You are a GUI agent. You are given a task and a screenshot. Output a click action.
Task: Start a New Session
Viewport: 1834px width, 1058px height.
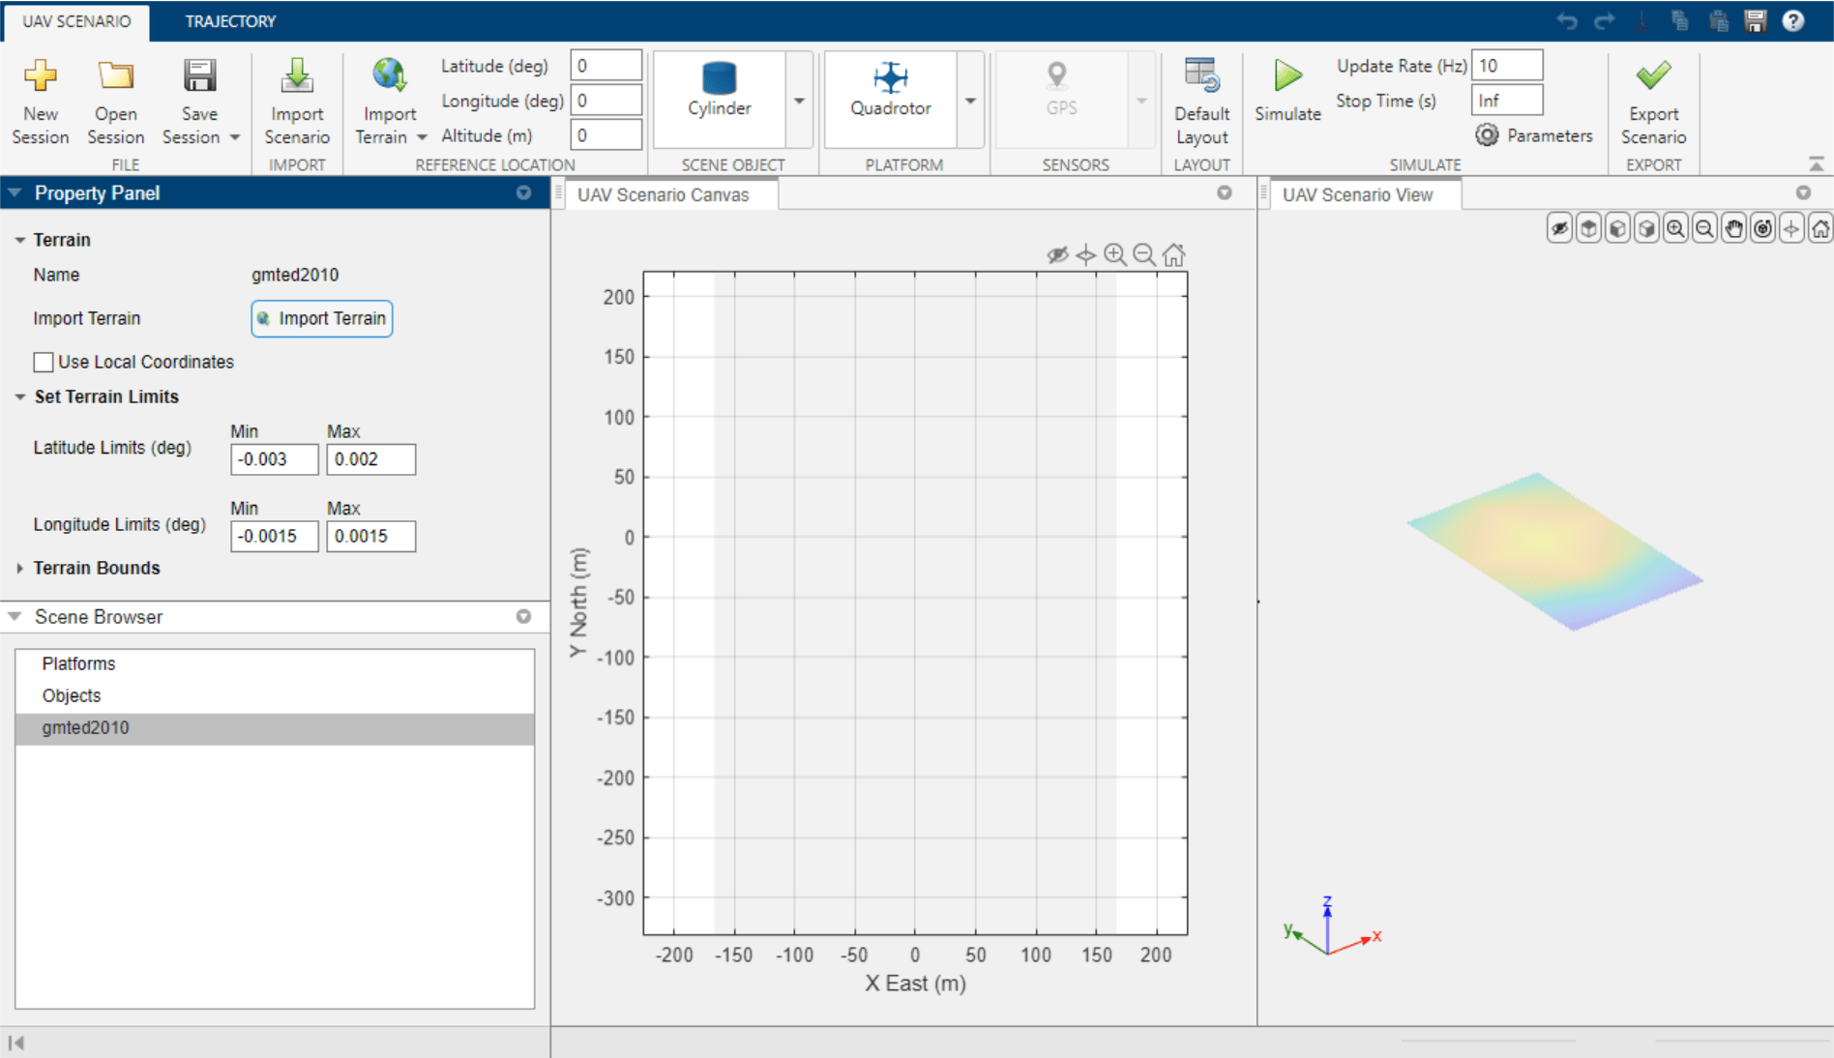click(41, 102)
